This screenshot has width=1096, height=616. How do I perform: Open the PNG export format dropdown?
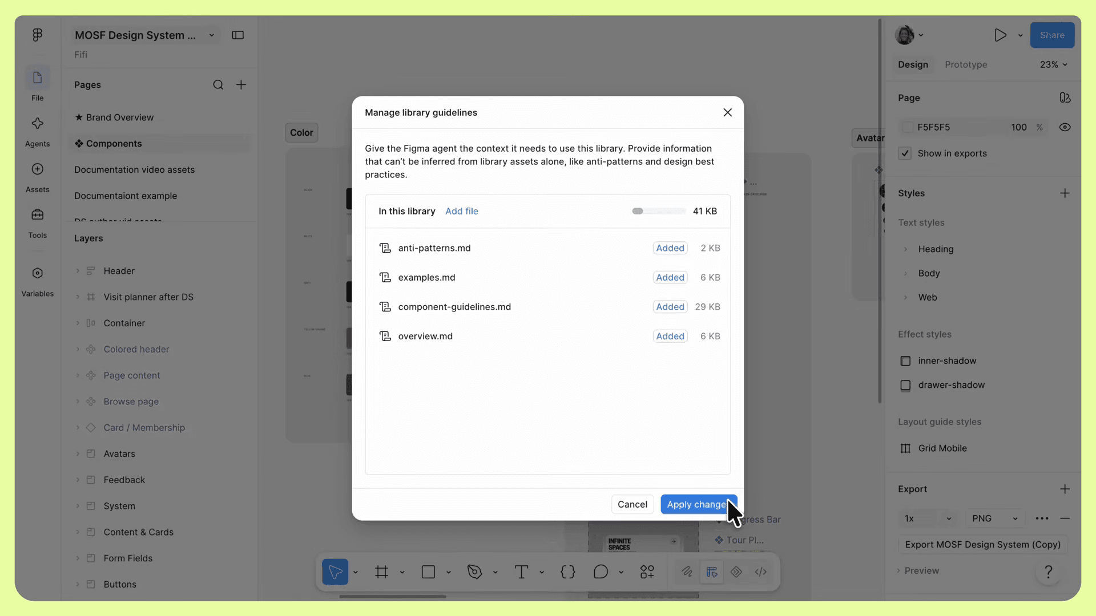995,518
